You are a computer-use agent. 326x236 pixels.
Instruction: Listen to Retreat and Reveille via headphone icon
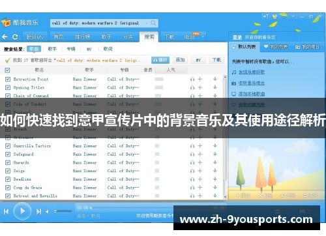(192, 196)
